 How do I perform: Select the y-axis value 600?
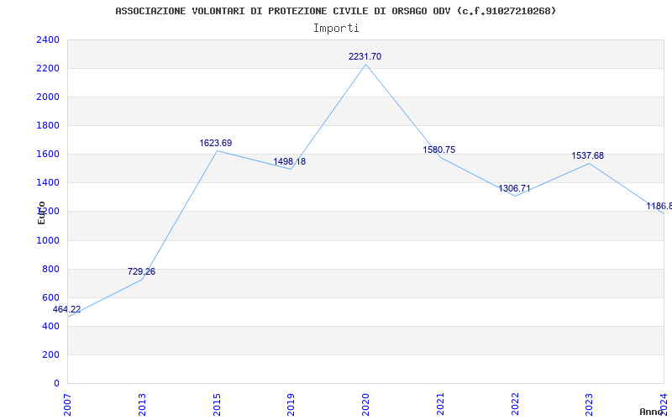[x=50, y=298]
